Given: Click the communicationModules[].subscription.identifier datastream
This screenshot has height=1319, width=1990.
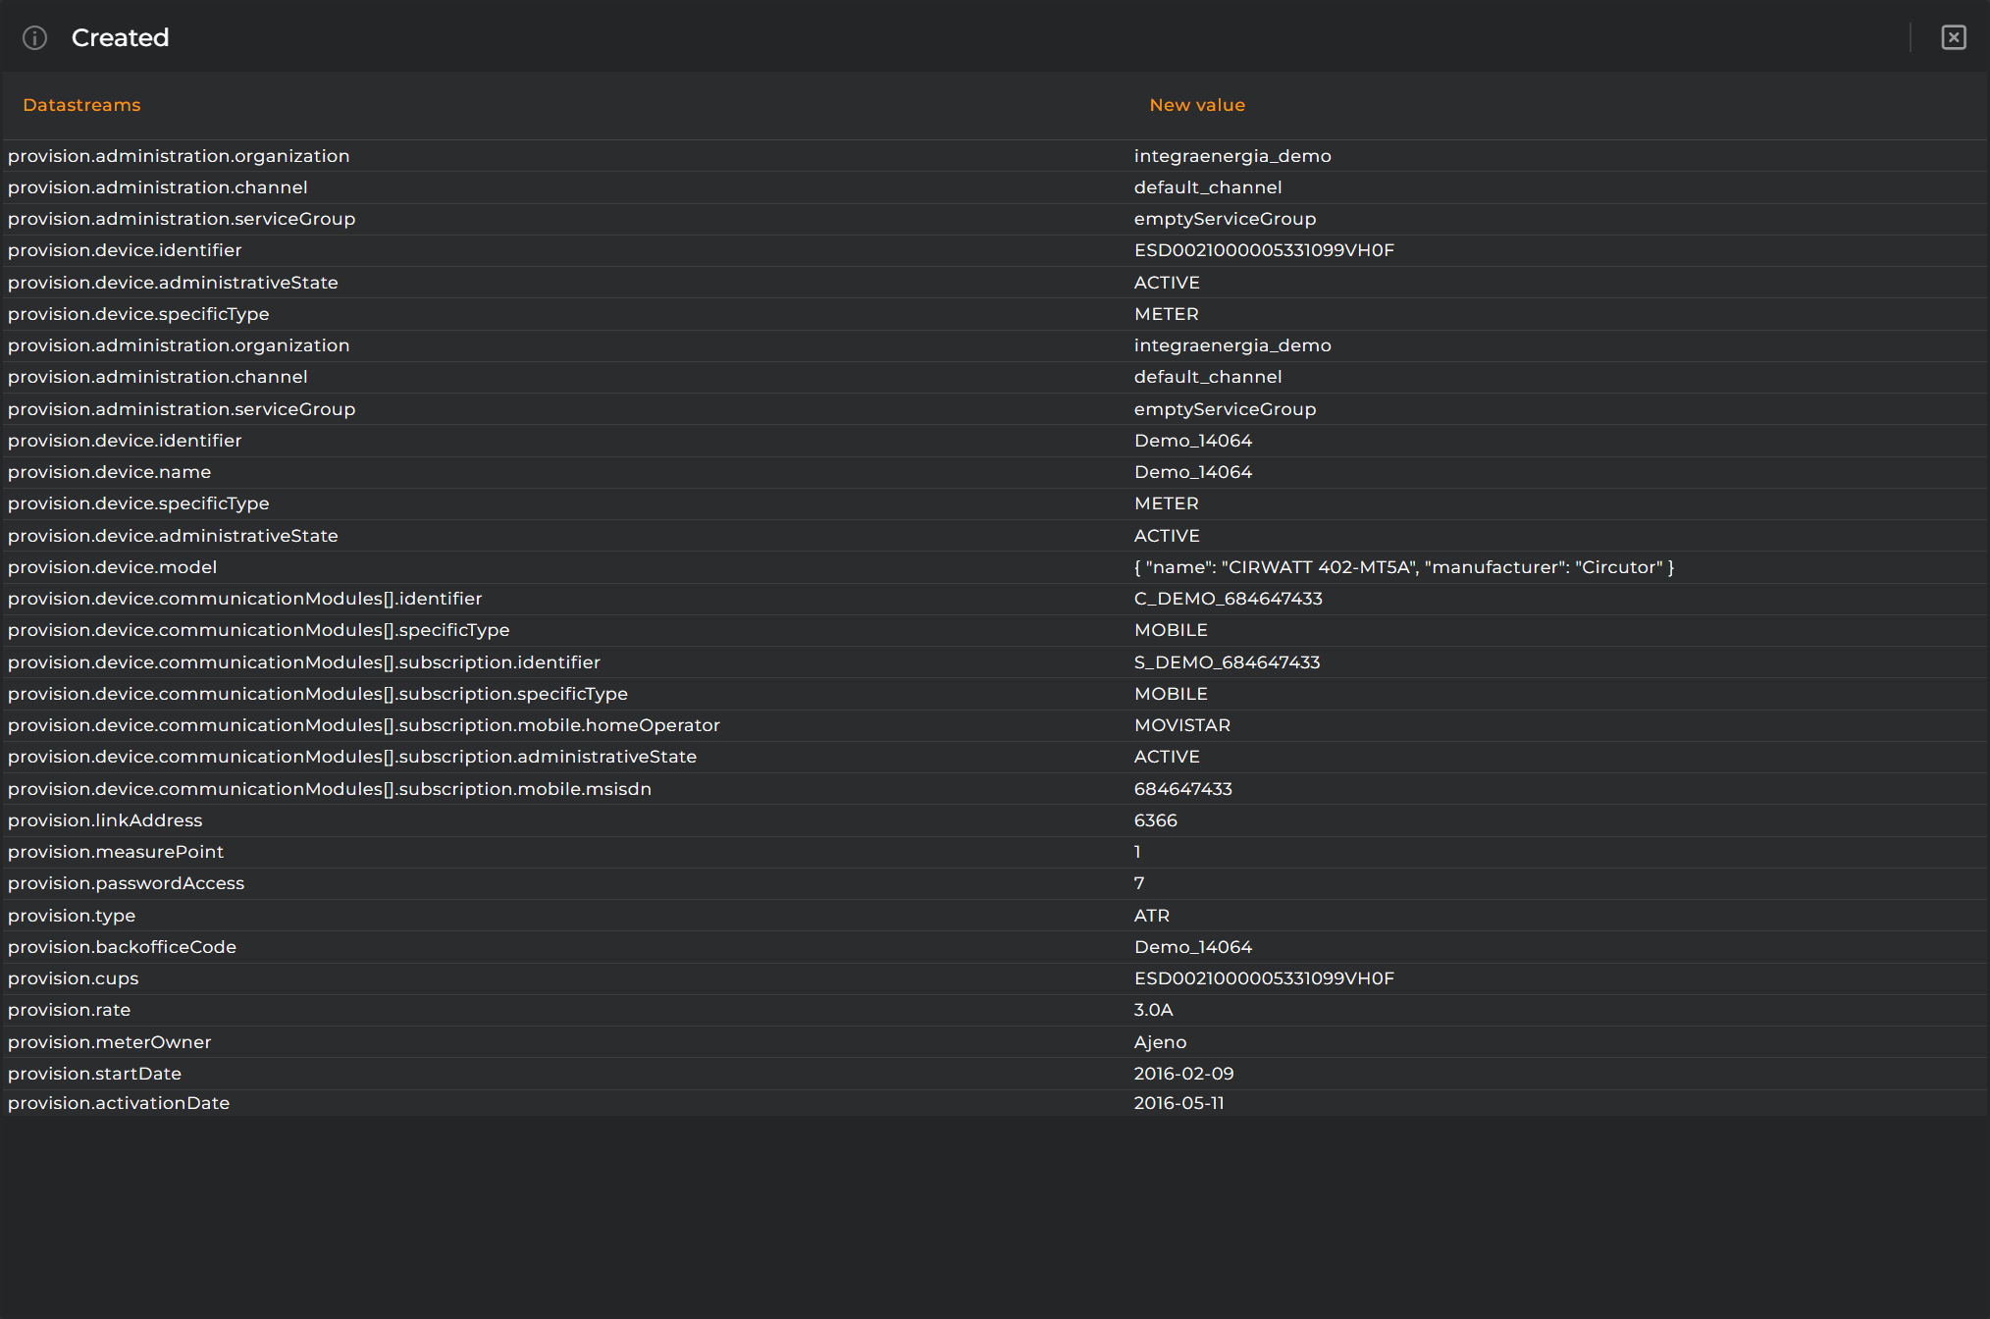Looking at the screenshot, I should point(304,662).
